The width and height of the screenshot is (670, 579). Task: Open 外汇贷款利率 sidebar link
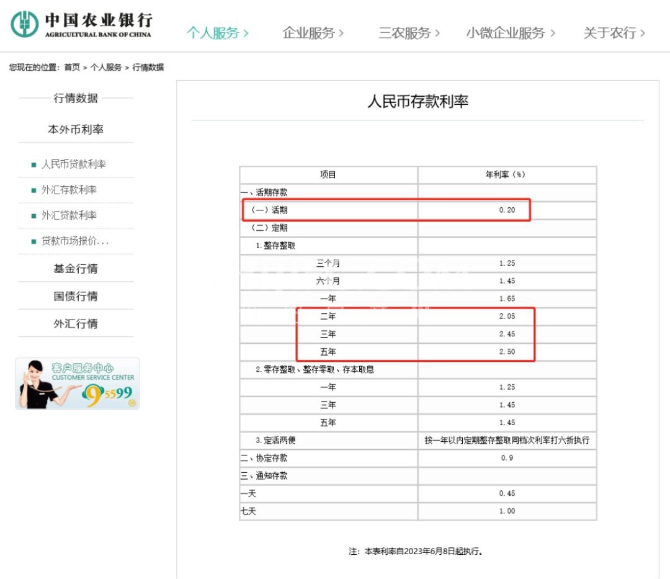69,215
